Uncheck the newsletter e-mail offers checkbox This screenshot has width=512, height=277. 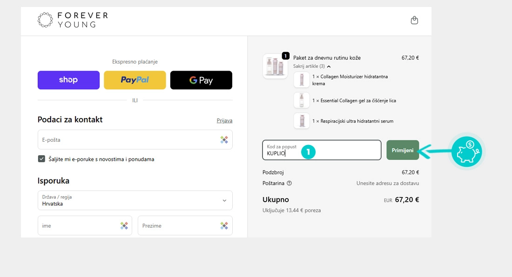pos(41,159)
